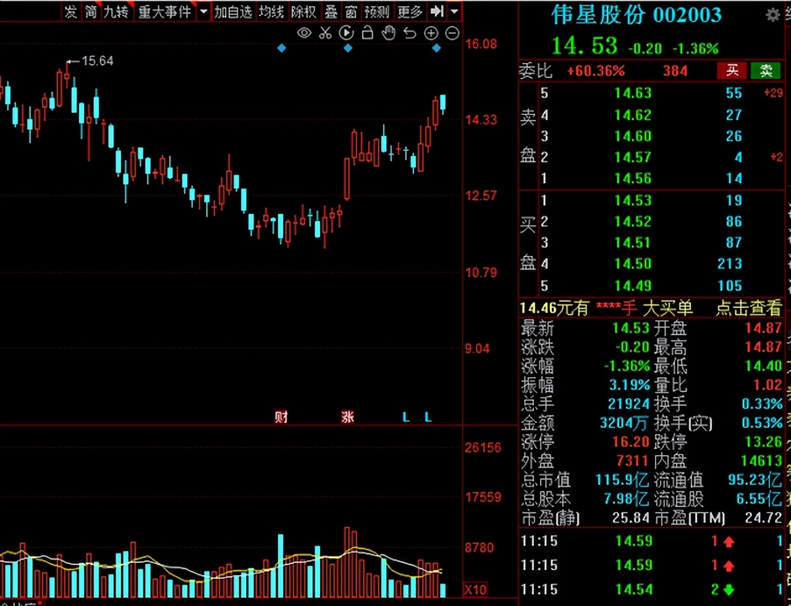Screen dimensions: 791x606
Task: Click the second blue L chart marker
Action: tap(428, 417)
